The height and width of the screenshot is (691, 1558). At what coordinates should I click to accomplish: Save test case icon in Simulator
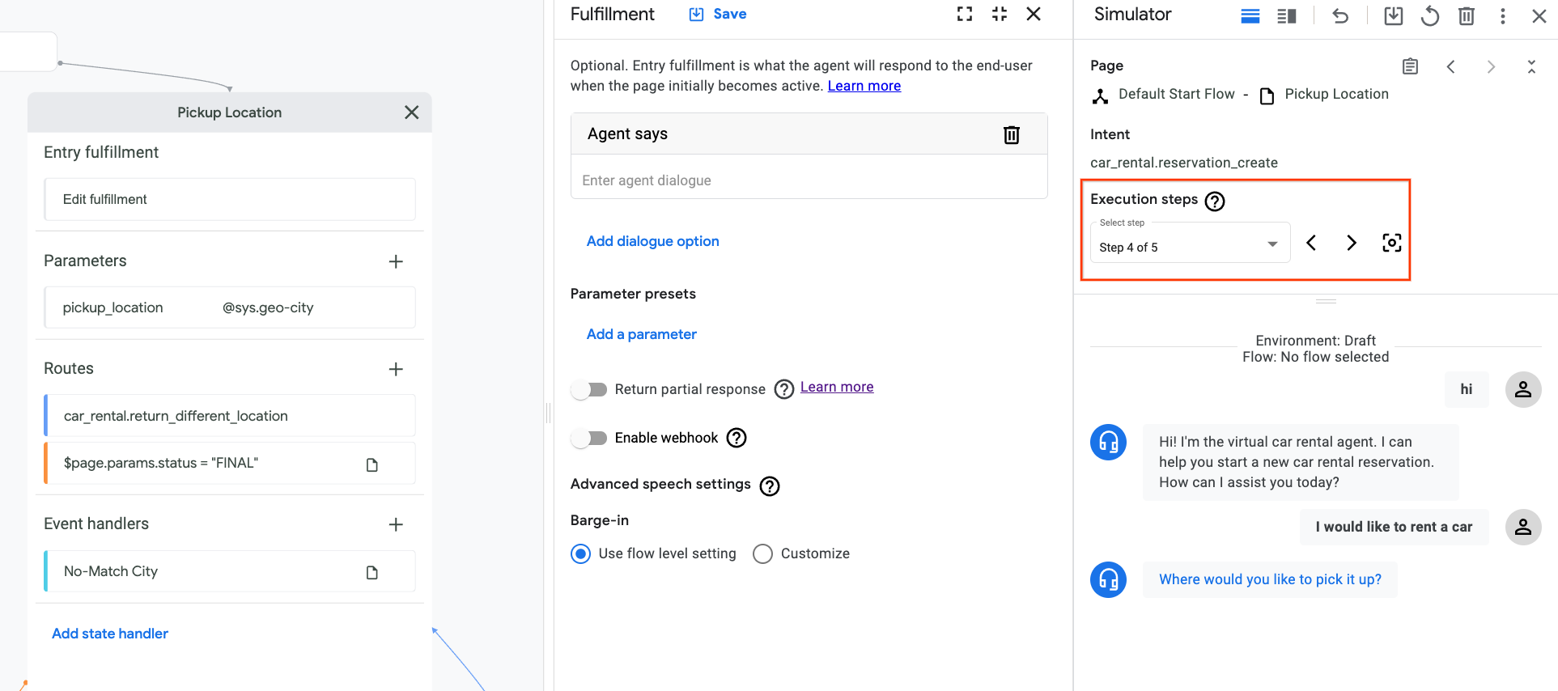pos(1393,16)
